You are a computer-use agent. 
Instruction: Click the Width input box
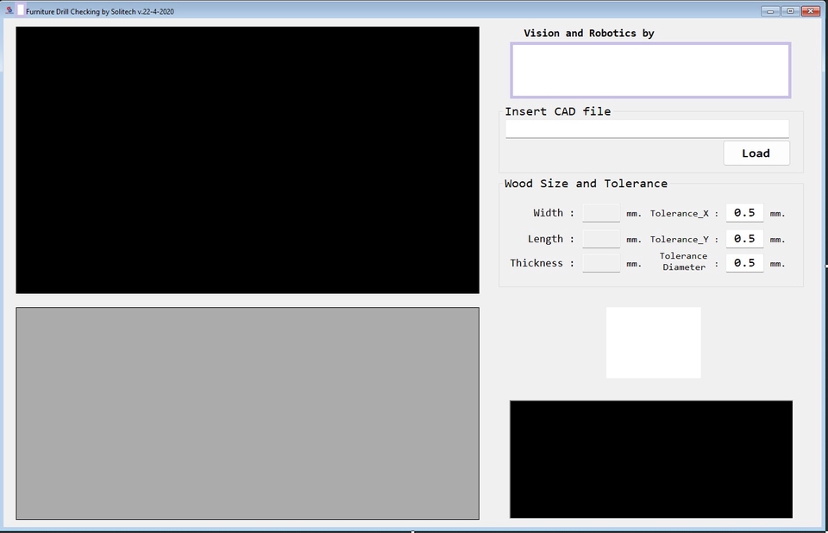[599, 212]
